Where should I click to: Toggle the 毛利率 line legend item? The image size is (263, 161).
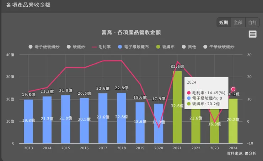[x=101, y=47]
